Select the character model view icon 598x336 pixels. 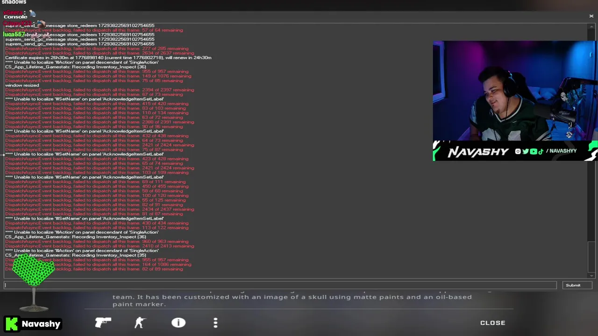click(x=140, y=322)
